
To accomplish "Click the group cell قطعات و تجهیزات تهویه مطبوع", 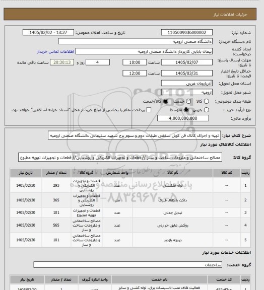I will [x=87, y=212].
